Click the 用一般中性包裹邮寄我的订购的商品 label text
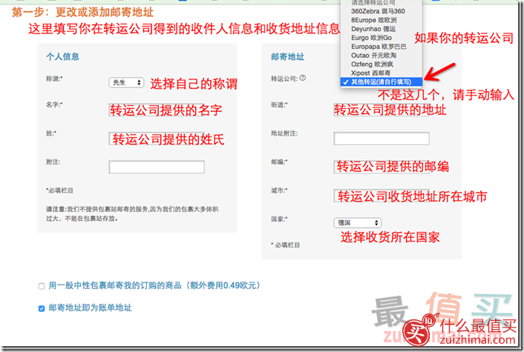The height and width of the screenshot is (352, 524). pos(154,285)
